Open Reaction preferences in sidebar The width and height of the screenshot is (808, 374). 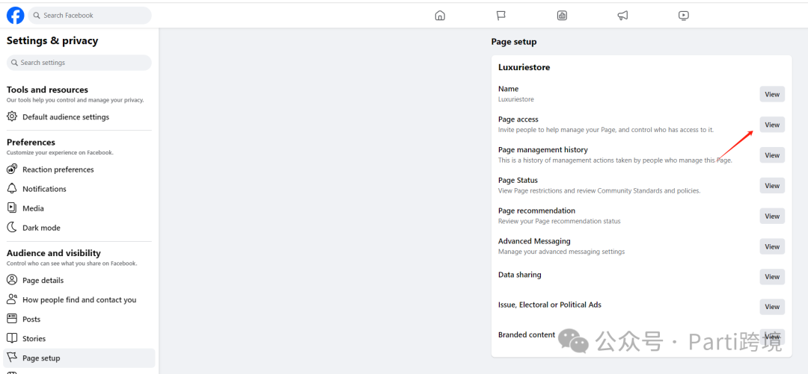58,169
